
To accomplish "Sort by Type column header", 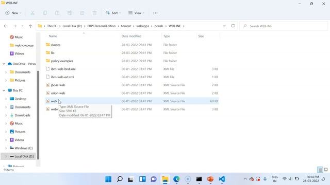I will pos(167,36).
